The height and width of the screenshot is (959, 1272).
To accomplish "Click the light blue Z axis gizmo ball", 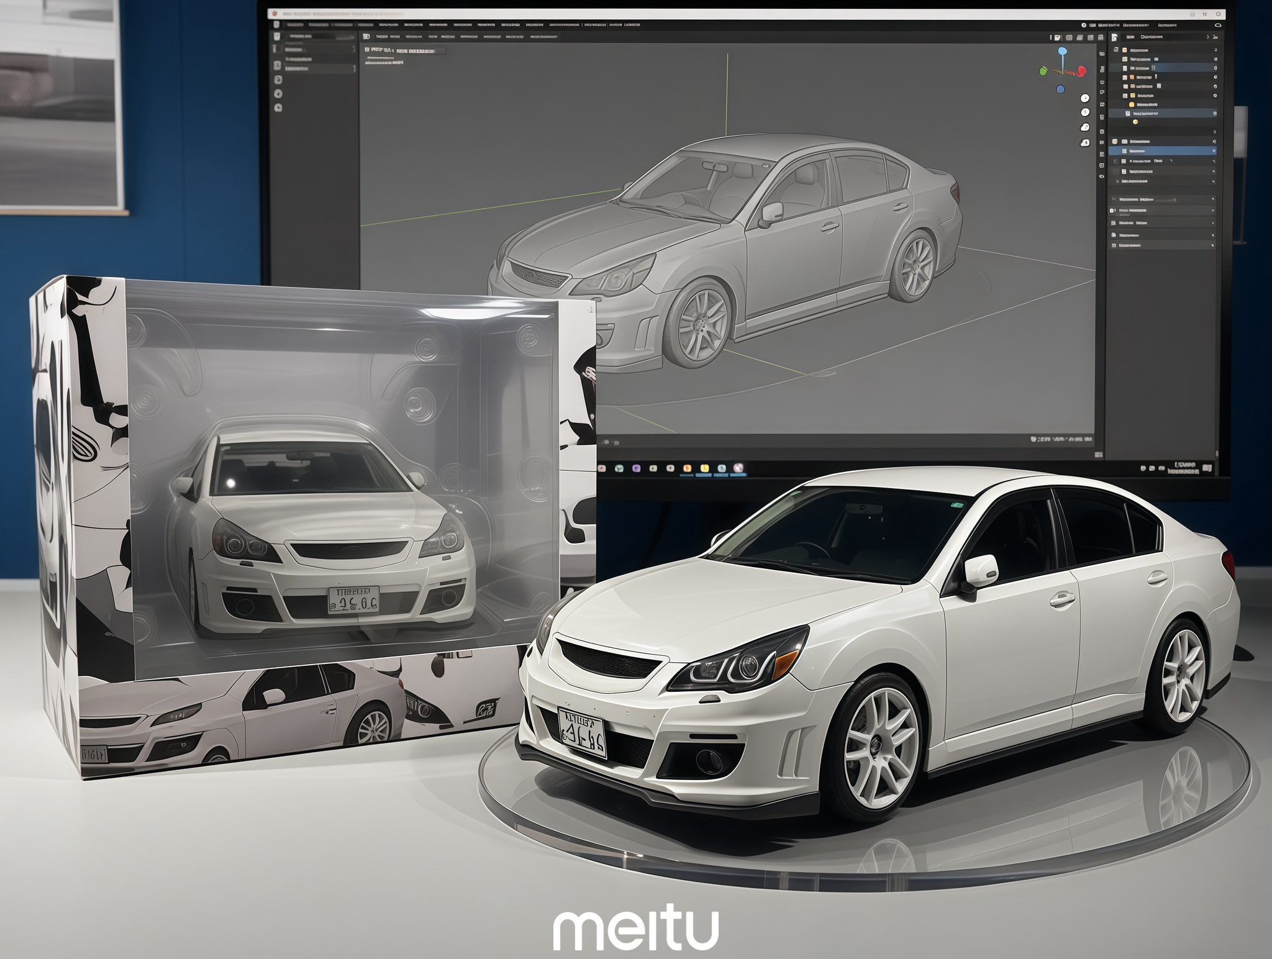I will pos(1063,51).
